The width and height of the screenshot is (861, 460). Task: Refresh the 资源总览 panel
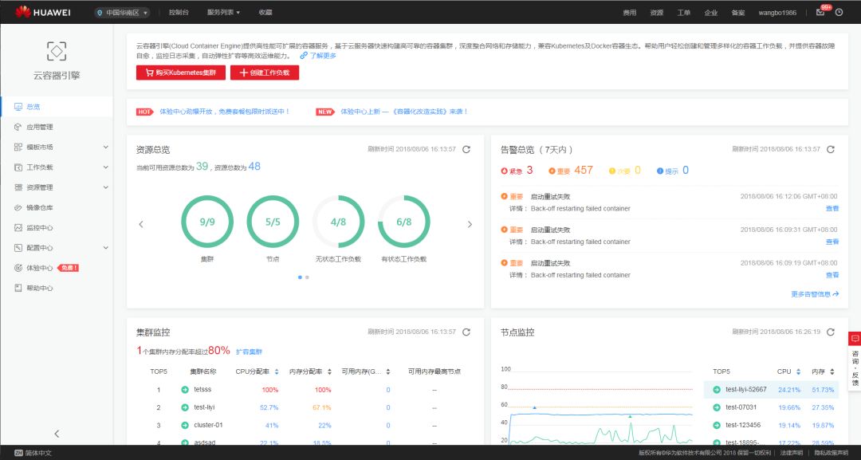[466, 149]
